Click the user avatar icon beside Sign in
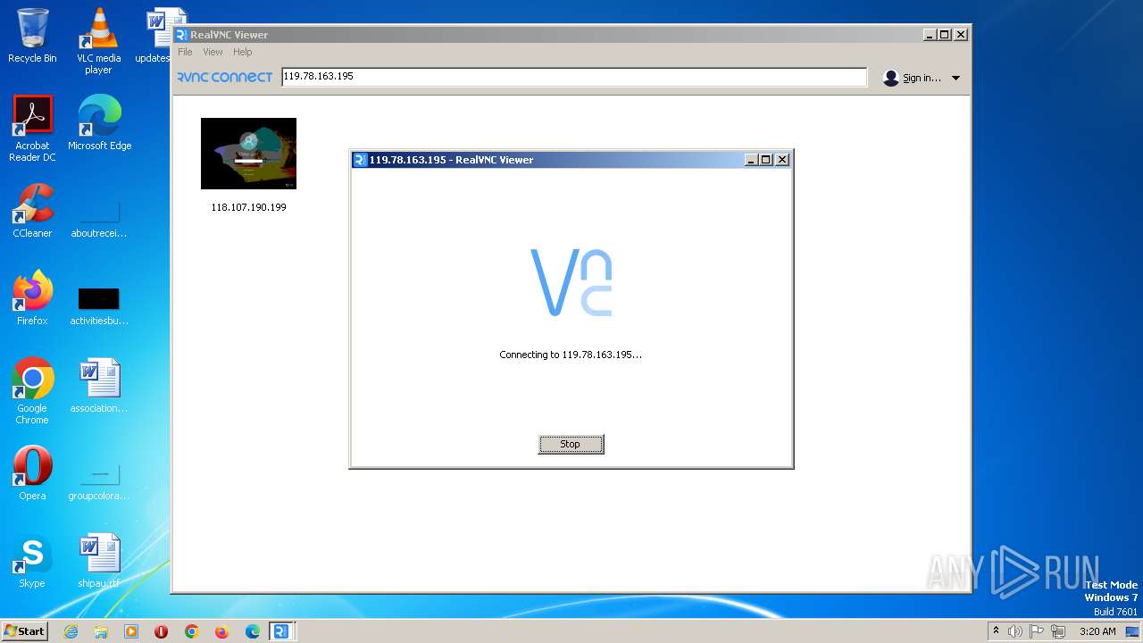 pos(890,78)
